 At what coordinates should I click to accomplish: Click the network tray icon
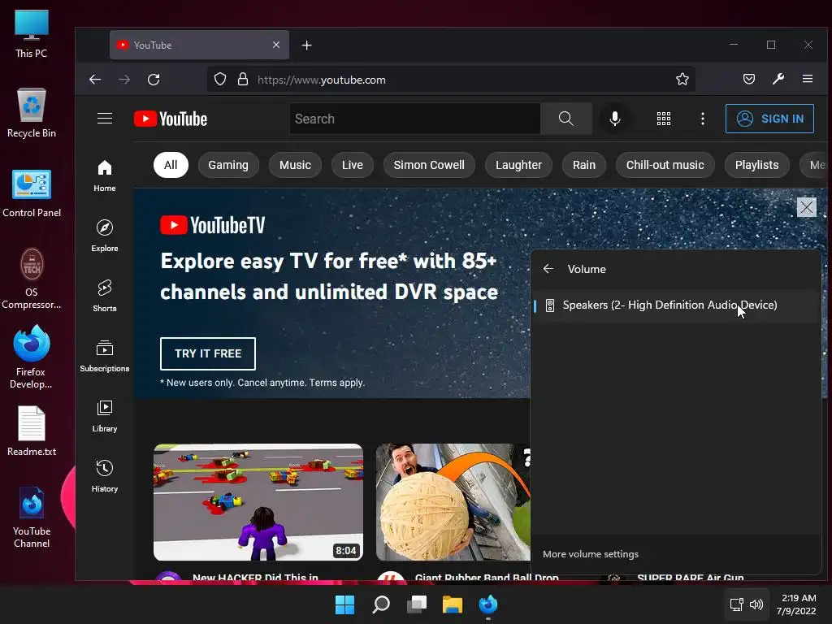pyautogui.click(x=736, y=604)
